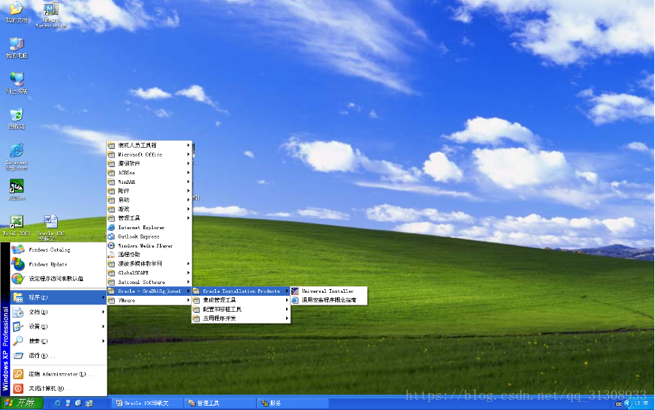
Task: Open 配置和移植工具 Oracle submenu
Action: click(x=241, y=309)
